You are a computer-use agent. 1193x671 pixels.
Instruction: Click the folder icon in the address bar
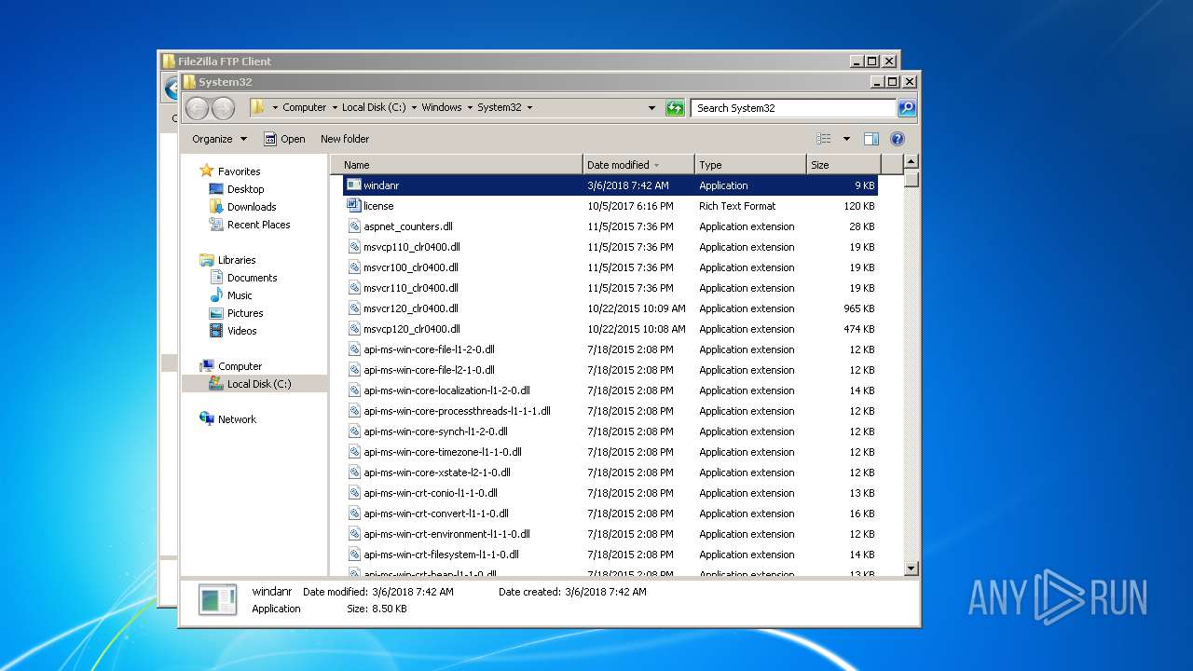point(257,107)
